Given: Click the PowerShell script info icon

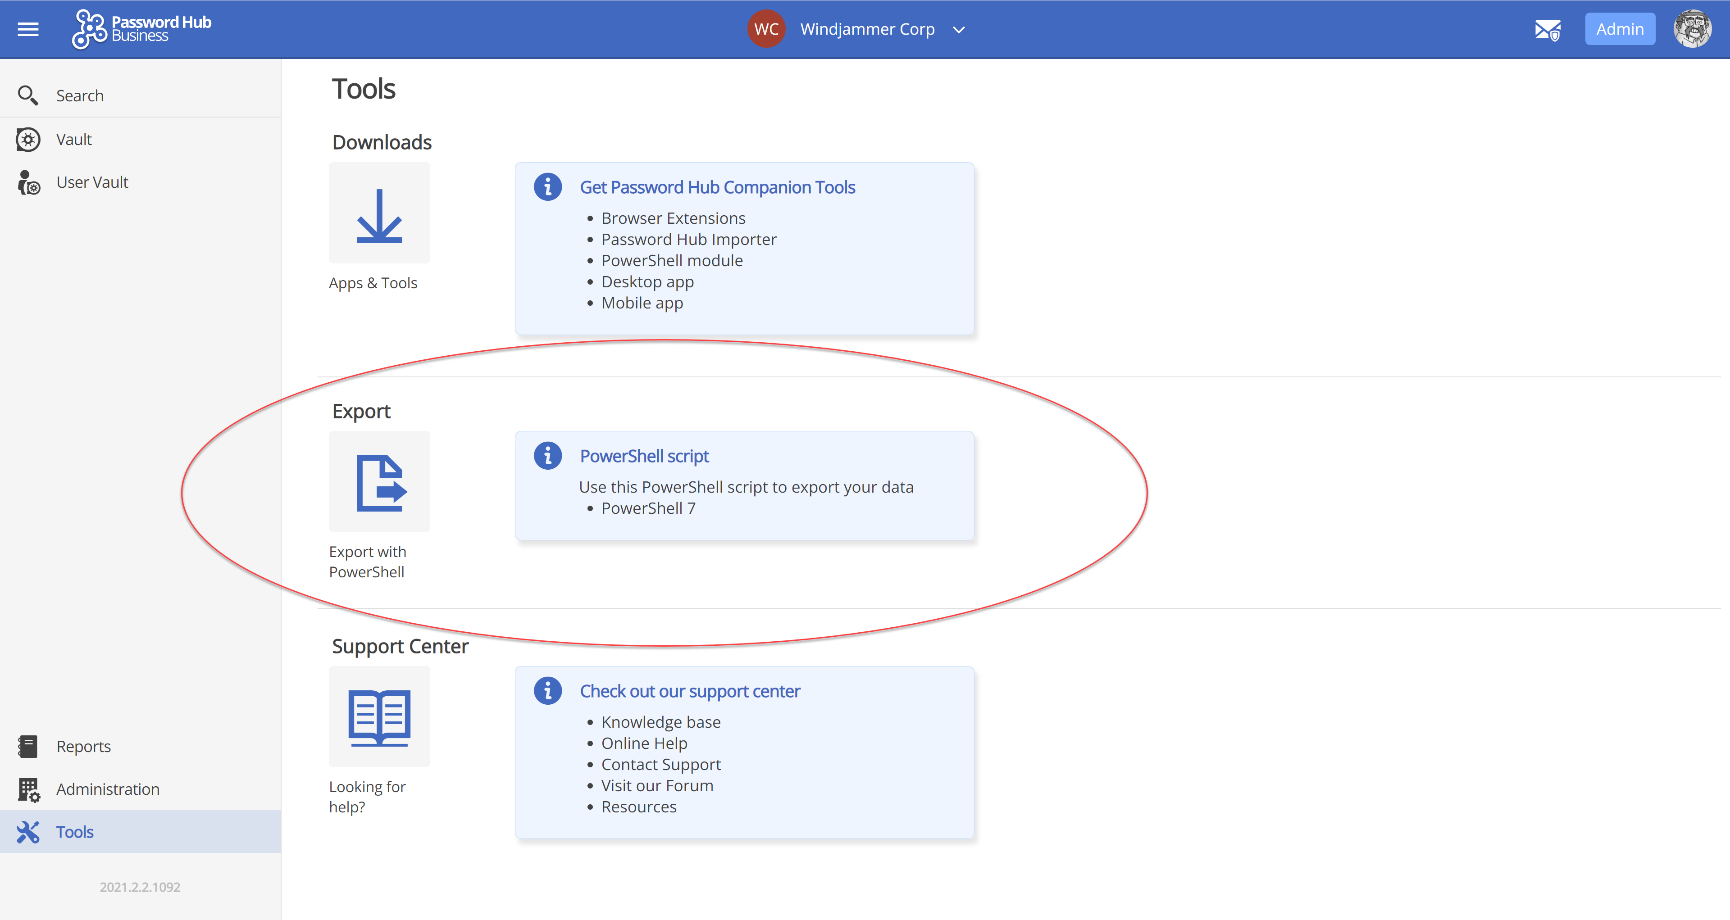Looking at the screenshot, I should (547, 456).
